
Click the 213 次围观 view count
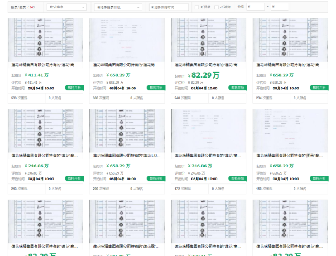(20, 189)
